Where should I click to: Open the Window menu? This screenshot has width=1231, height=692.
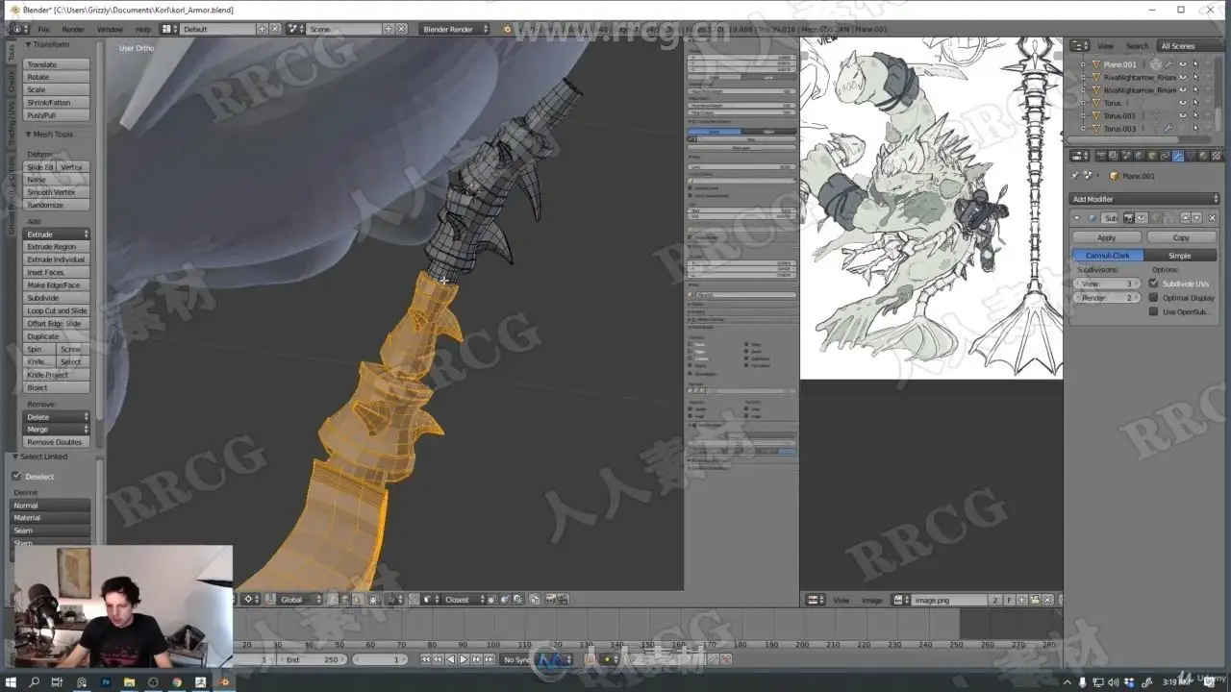pyautogui.click(x=110, y=29)
